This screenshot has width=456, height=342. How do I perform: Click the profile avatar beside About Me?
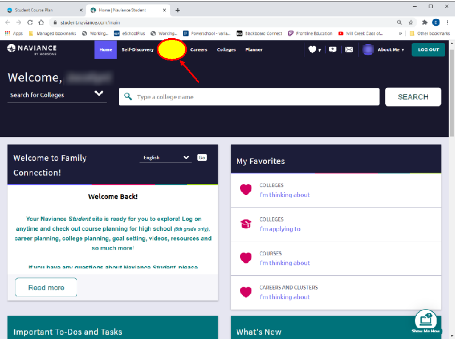(x=368, y=50)
